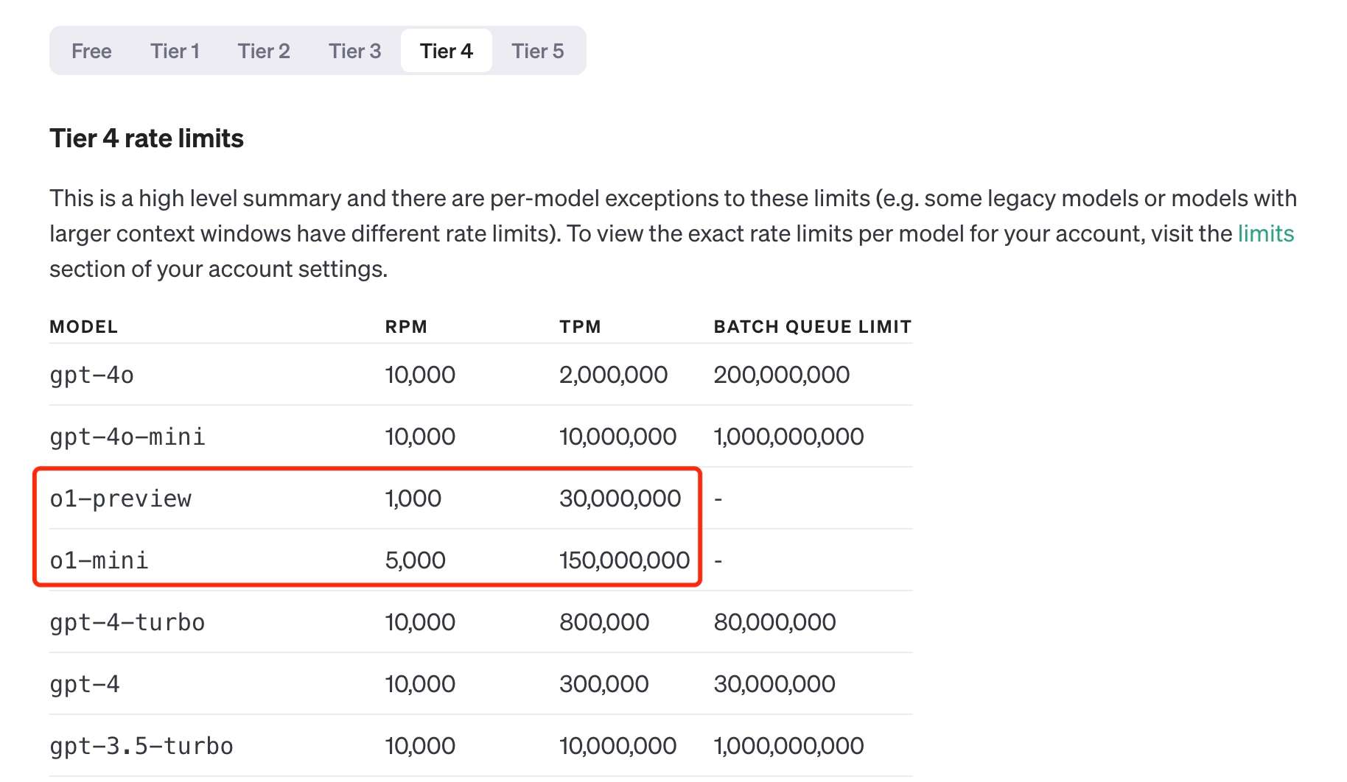
Task: Click the TPM column header
Action: tap(580, 327)
